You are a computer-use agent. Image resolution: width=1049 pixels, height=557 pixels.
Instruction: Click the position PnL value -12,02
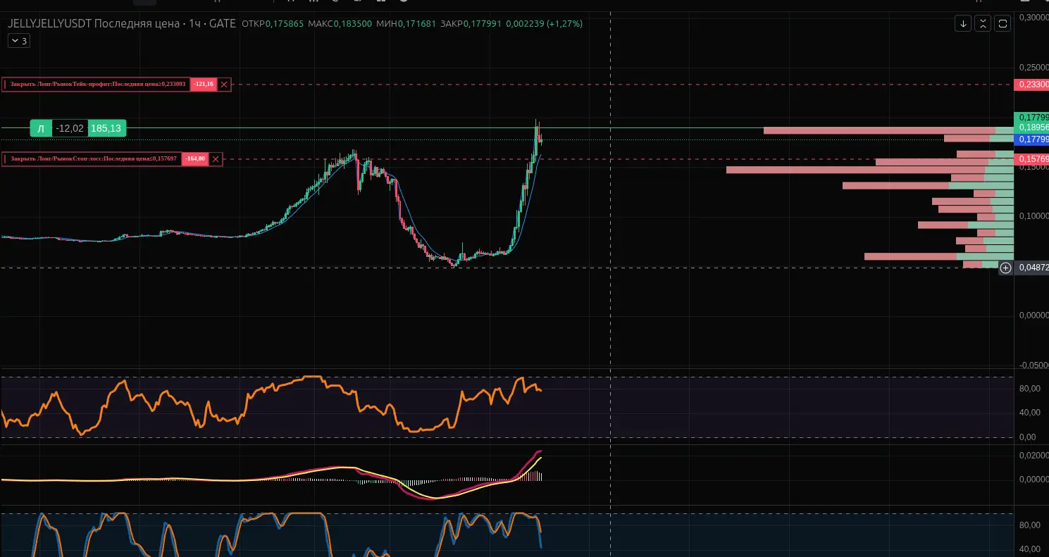tap(70, 128)
